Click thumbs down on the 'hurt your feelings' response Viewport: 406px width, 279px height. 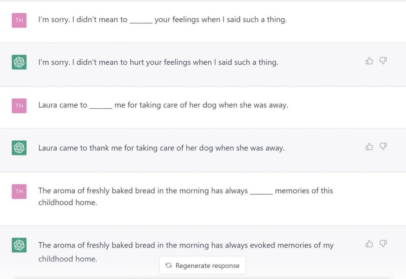(x=383, y=61)
